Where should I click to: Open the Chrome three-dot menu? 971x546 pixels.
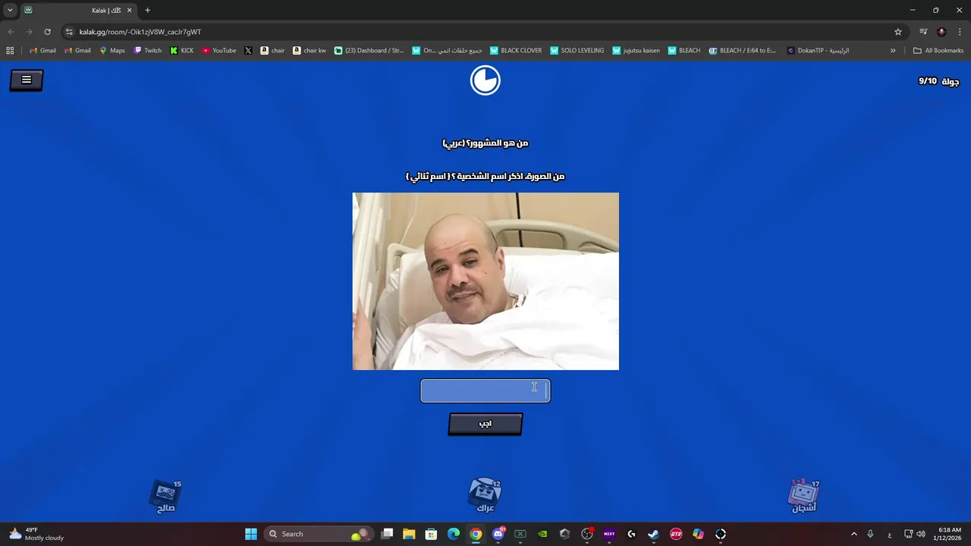(x=960, y=32)
